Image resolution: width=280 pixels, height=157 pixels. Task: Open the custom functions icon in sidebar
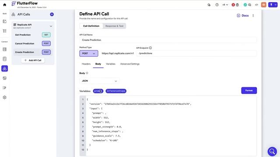pyautogui.click(x=5, y=88)
